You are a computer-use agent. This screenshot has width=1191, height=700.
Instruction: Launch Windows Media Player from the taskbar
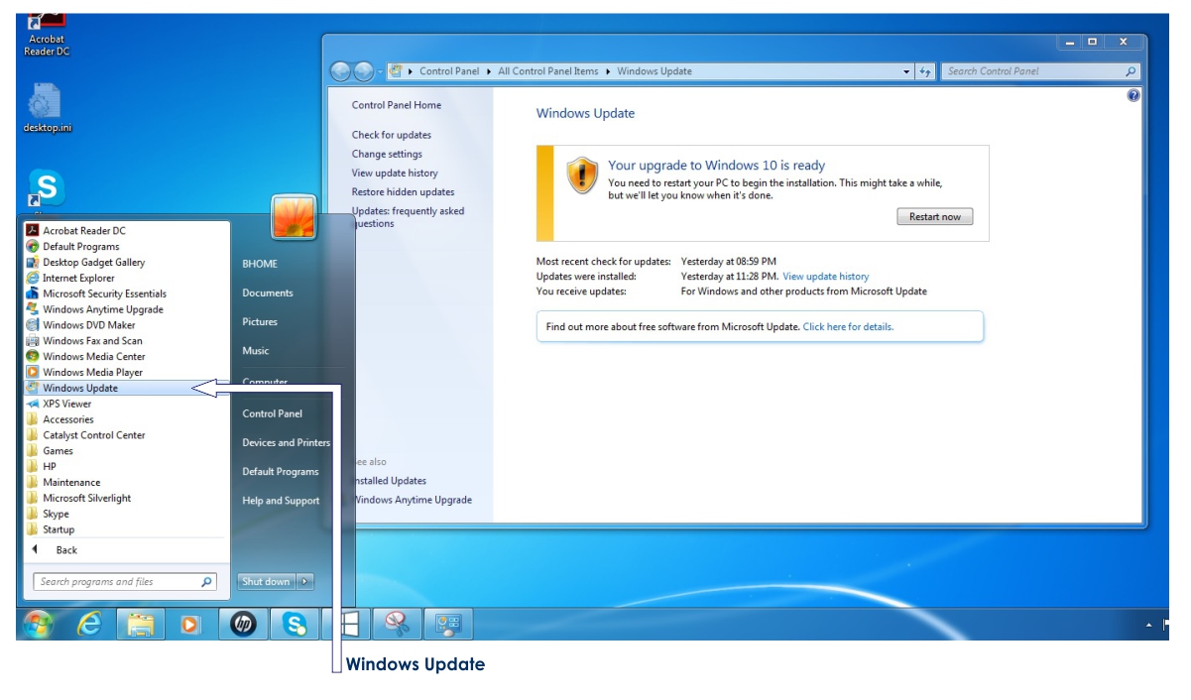(x=190, y=624)
